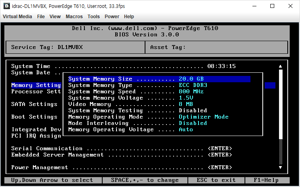
Task: Click ENTER beside Serial Communication
Action: (220, 149)
